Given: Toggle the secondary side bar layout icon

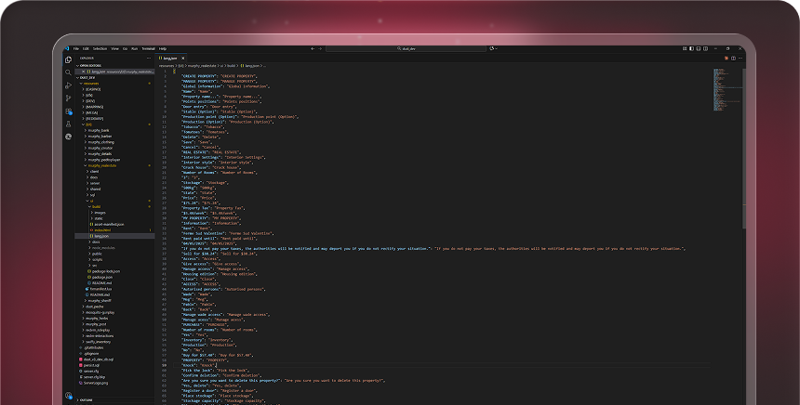Looking at the screenshot, I should click(x=706, y=48).
